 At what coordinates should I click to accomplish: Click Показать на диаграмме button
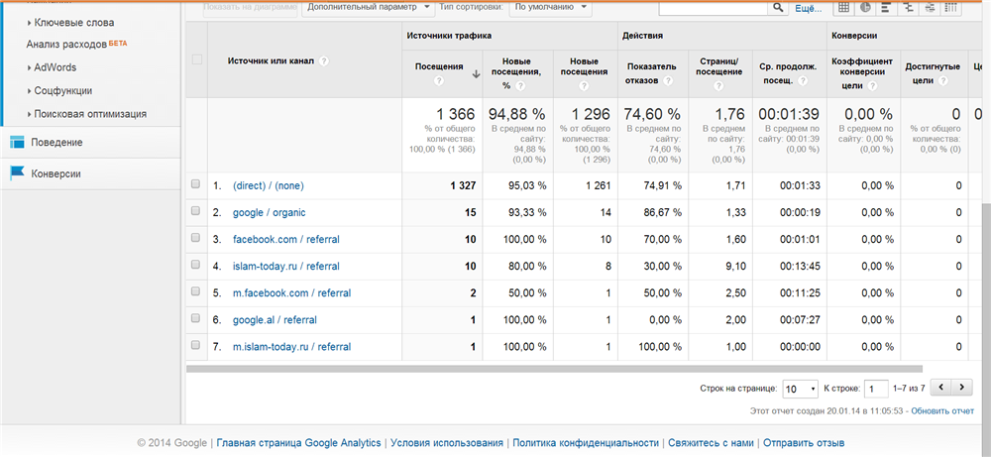tap(251, 8)
